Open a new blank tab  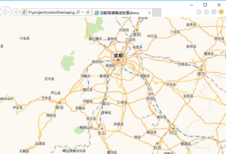157,13
